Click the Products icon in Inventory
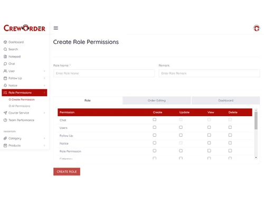 click(5, 146)
